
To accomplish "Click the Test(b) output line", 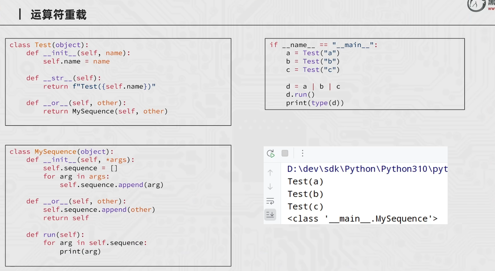I will pyautogui.click(x=305, y=194).
